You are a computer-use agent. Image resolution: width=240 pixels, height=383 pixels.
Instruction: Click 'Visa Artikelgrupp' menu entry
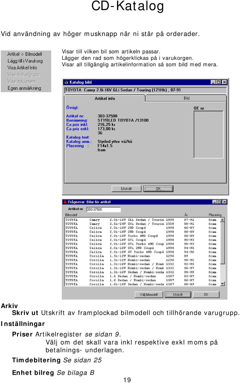click(x=23, y=75)
